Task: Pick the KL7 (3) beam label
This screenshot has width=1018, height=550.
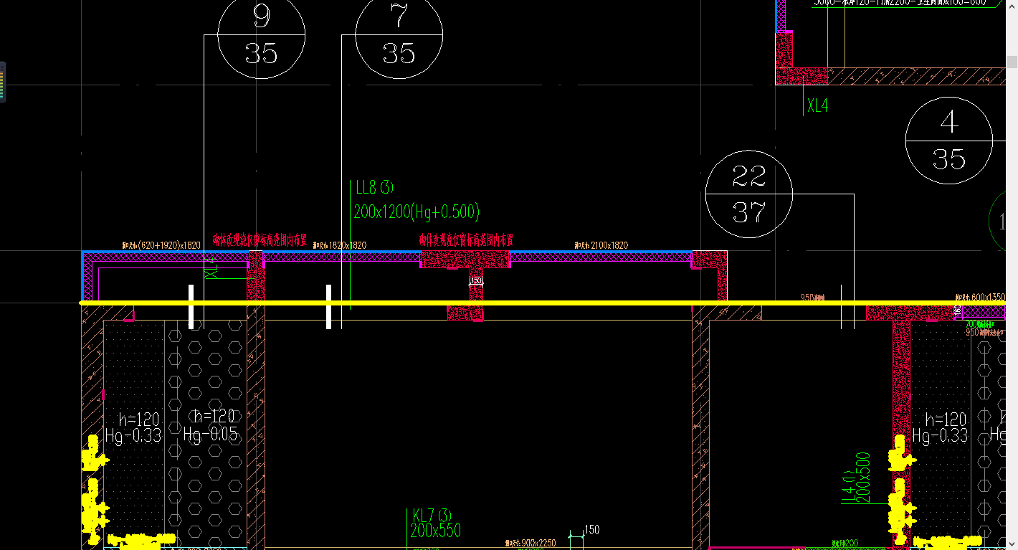Action: tap(432, 516)
